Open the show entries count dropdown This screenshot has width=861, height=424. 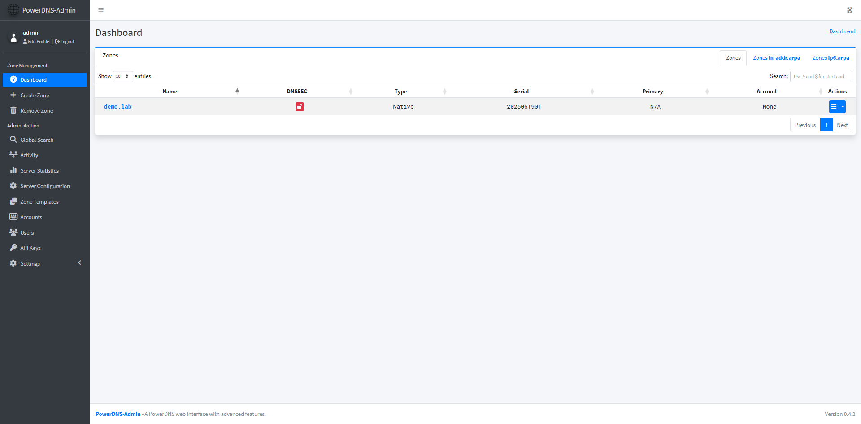(122, 76)
